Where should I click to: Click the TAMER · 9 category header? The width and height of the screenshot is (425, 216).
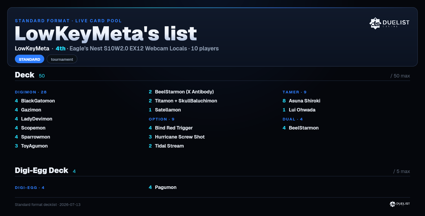295,92
